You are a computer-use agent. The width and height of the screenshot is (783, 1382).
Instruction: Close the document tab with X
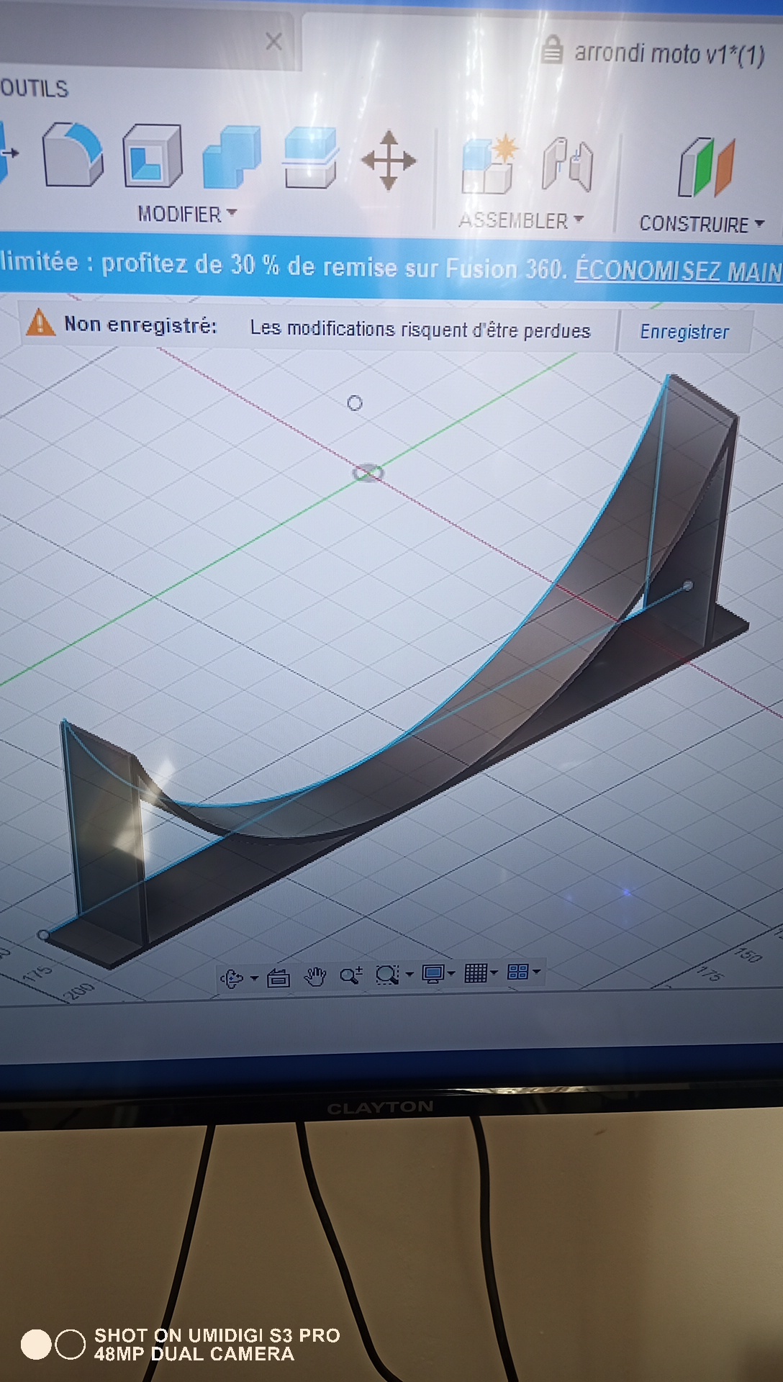[x=273, y=42]
